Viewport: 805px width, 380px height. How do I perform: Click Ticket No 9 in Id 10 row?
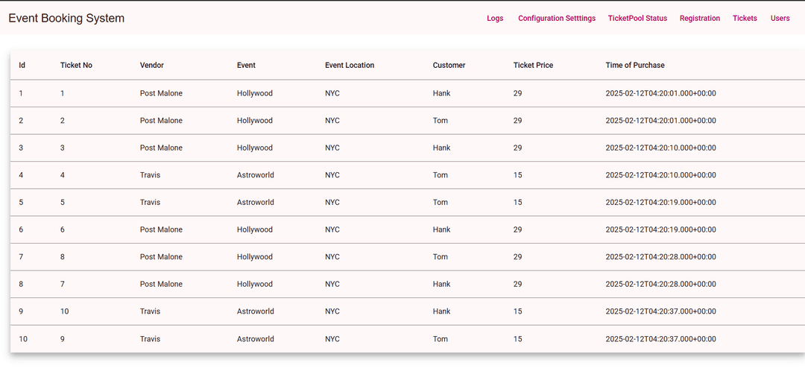[62, 339]
